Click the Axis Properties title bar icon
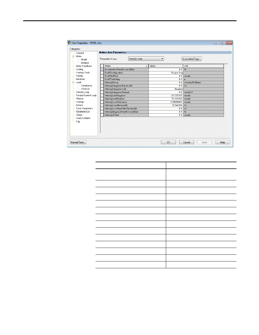Viewport: 259px width, 335px height. (70, 43)
